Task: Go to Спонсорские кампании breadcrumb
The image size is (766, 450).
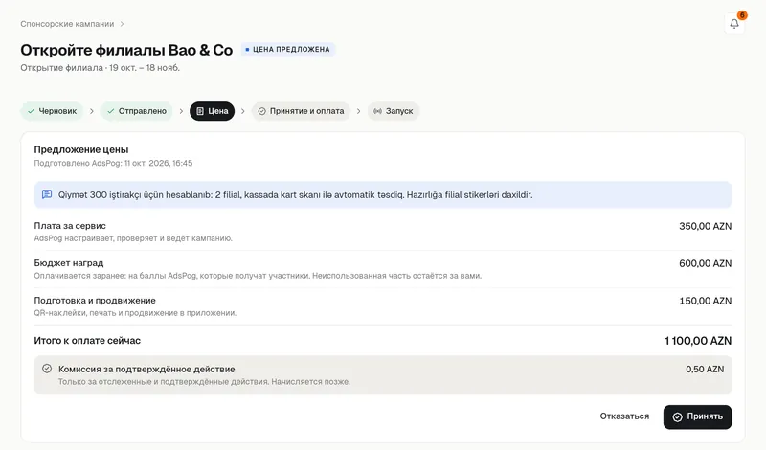Action: click(x=67, y=24)
